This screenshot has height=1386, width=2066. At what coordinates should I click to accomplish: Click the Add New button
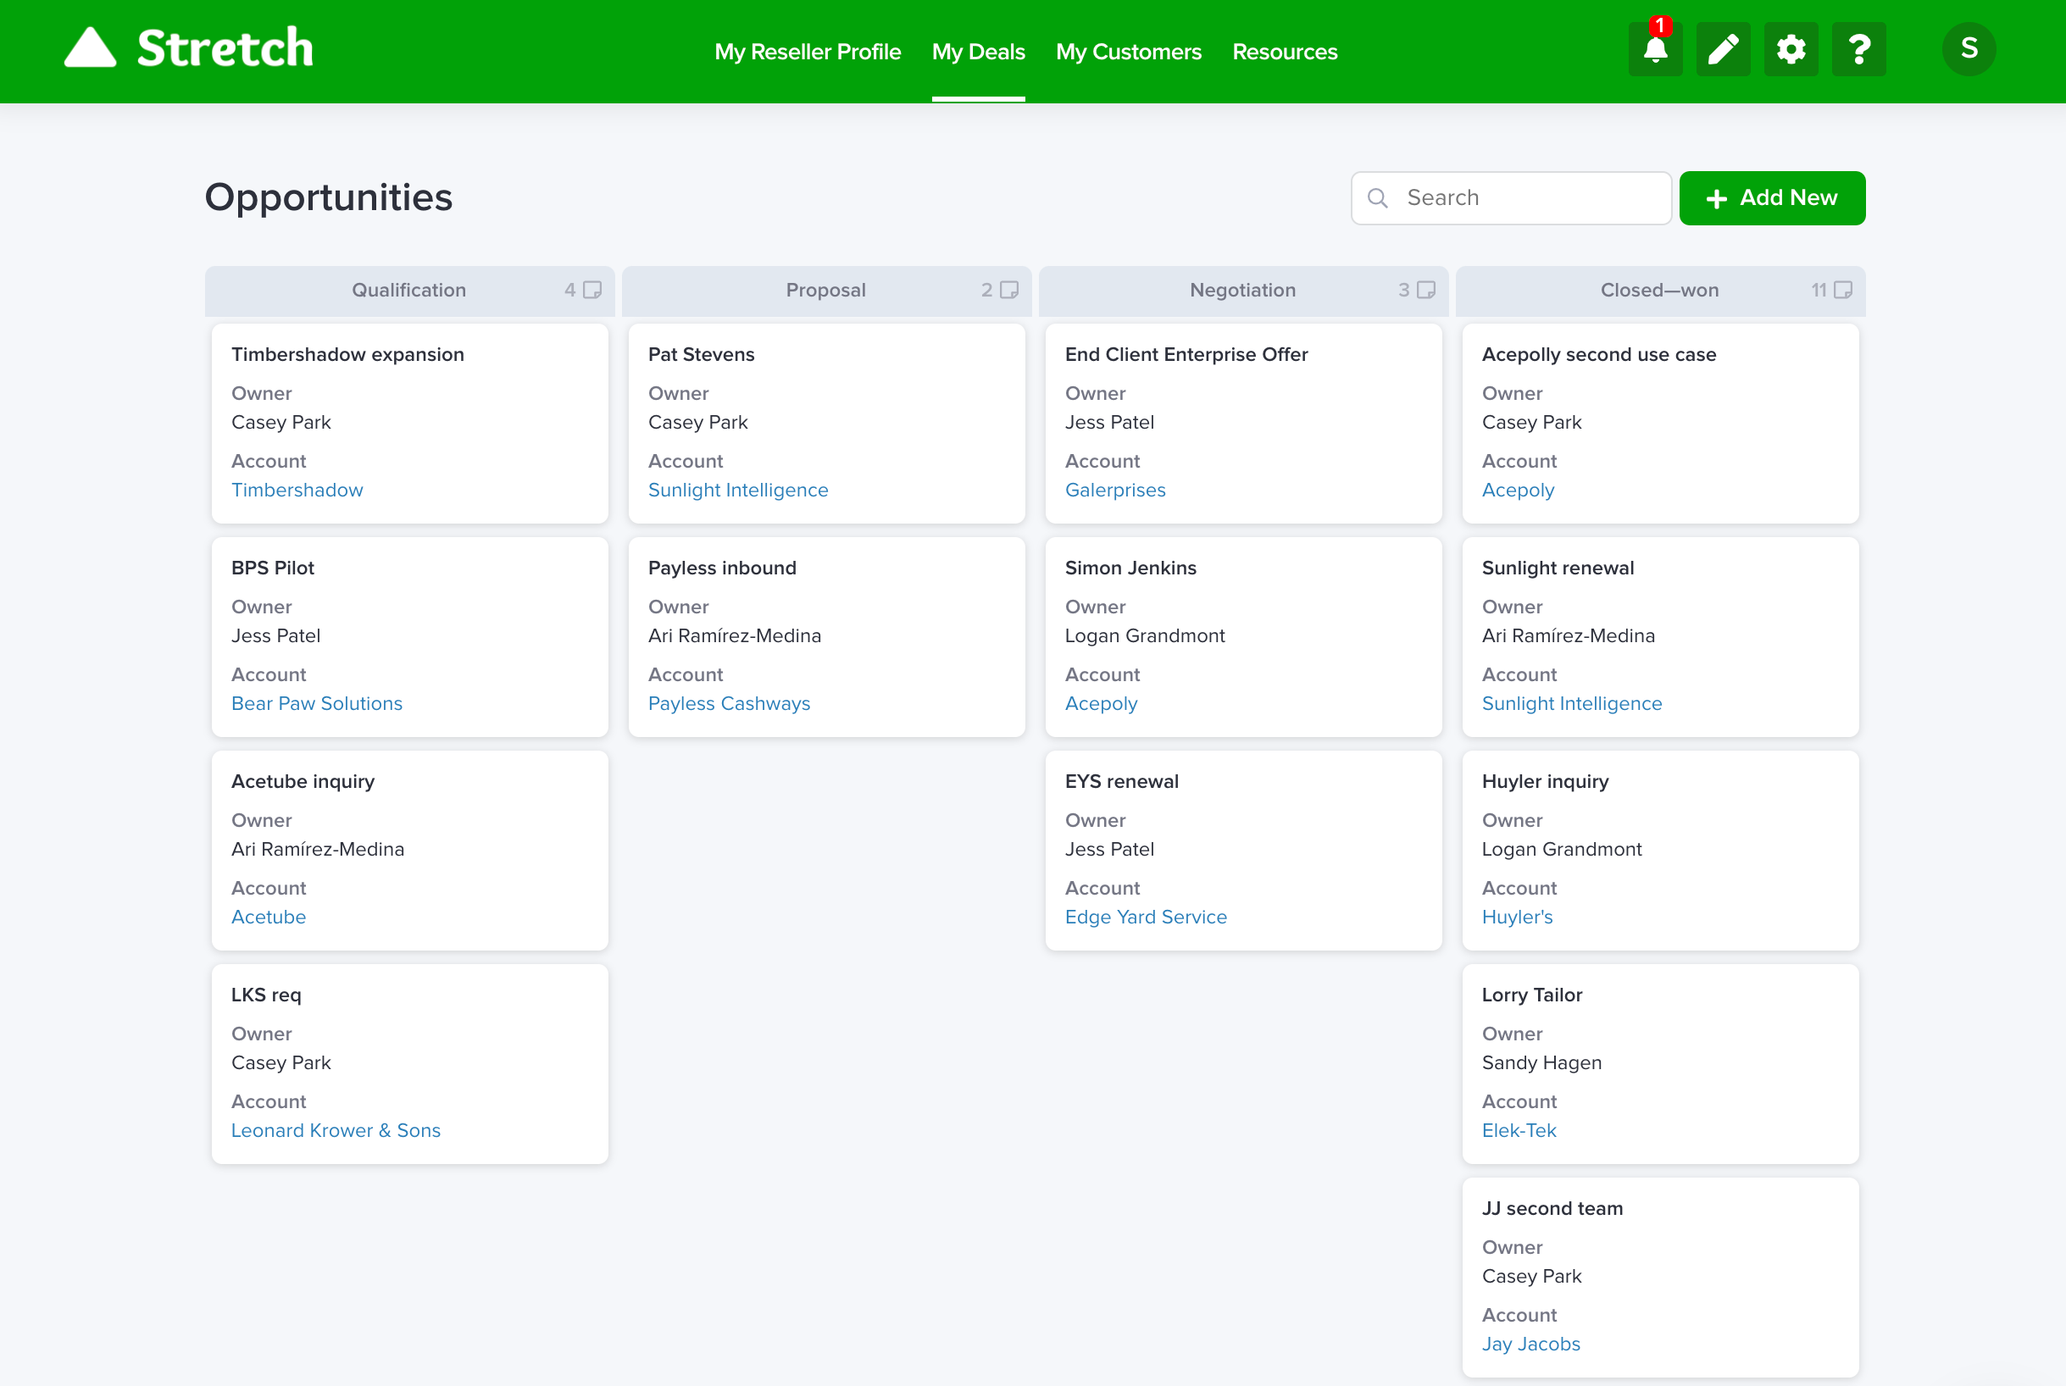pos(1772,198)
